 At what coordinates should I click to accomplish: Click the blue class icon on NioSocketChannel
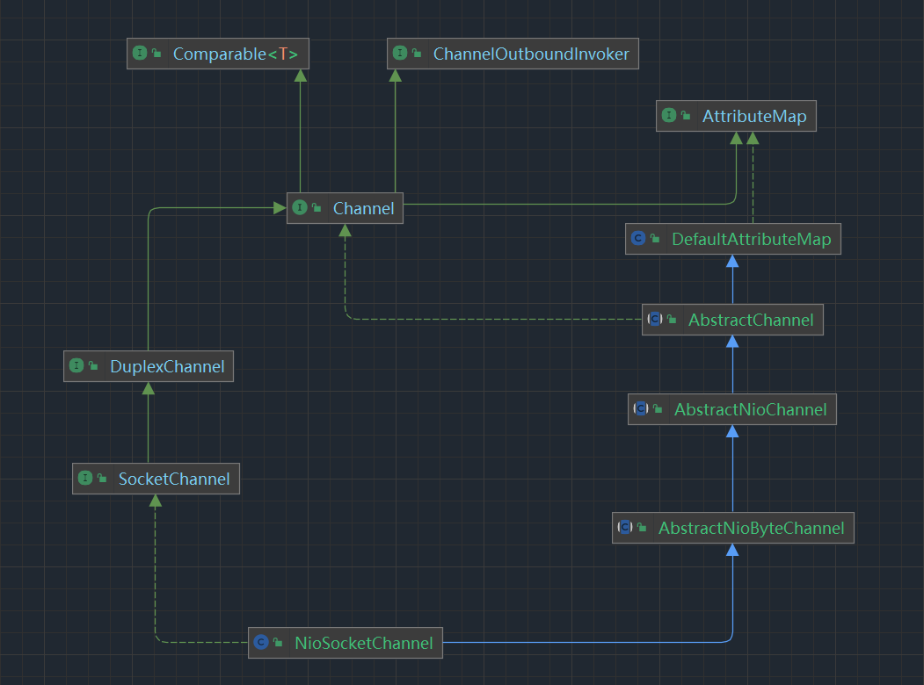(x=260, y=643)
